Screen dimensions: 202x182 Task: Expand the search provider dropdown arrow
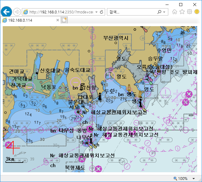click(164, 12)
